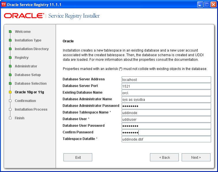
Task: Edit the Tablespace Datafile field
Action: 166,139
